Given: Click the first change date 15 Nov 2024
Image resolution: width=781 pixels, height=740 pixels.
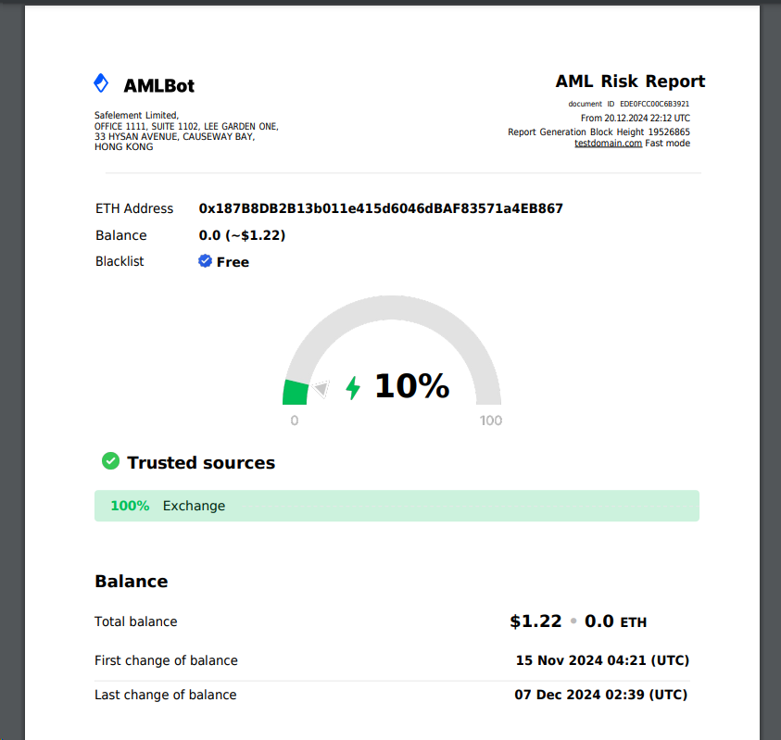Looking at the screenshot, I should pos(602,660).
